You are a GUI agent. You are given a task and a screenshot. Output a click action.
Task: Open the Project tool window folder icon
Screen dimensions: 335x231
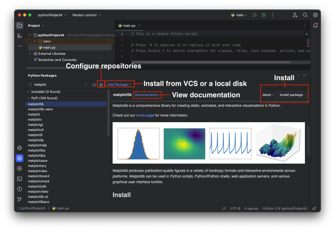point(20,25)
